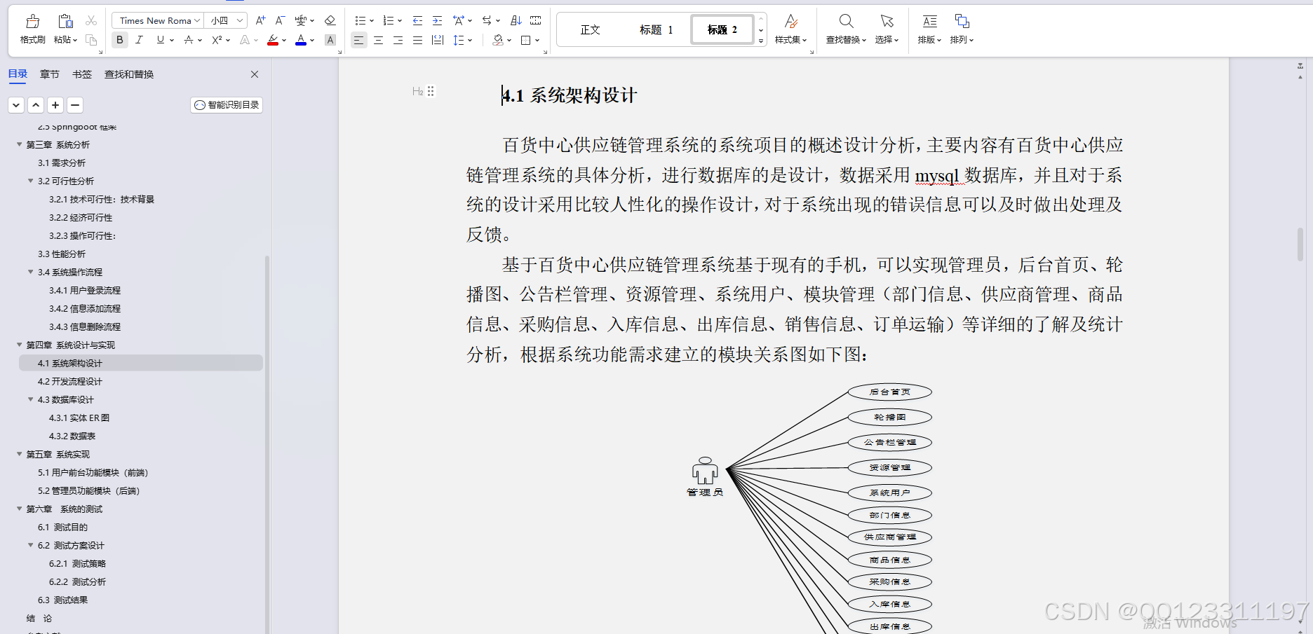Toggle underline (U) formatting
Screen dimensions: 1313x634
[x=161, y=40]
